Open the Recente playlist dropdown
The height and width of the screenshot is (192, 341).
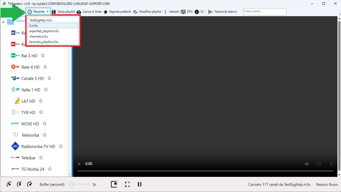click(x=38, y=12)
